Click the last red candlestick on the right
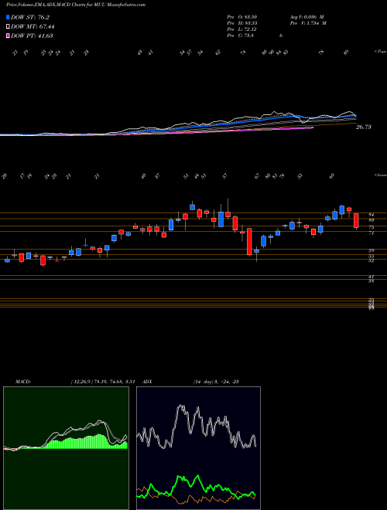 pyautogui.click(x=356, y=221)
